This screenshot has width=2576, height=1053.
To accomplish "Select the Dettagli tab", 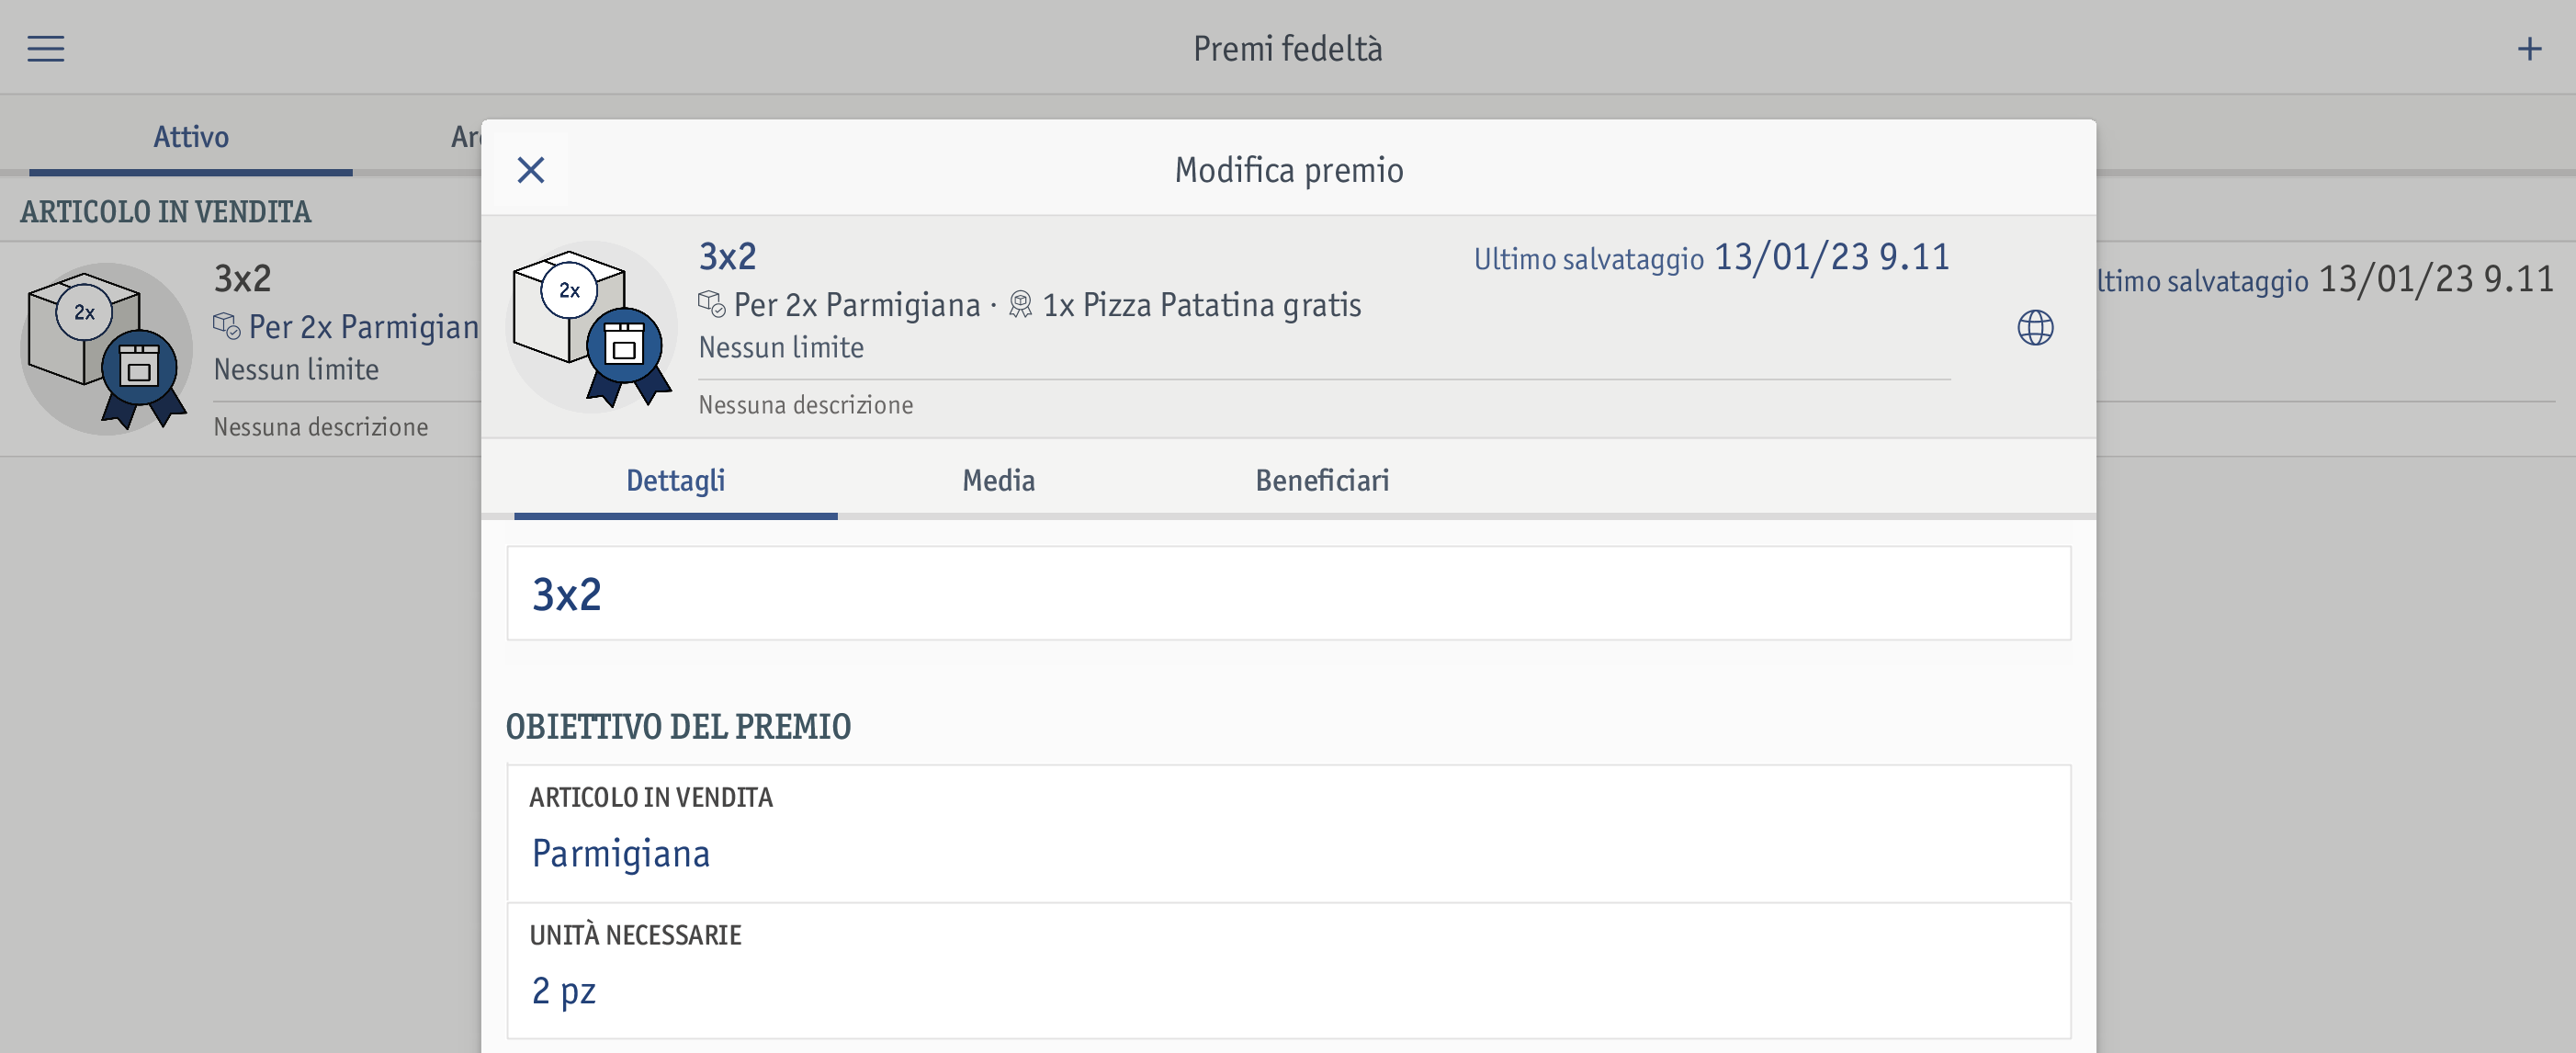I will [675, 481].
